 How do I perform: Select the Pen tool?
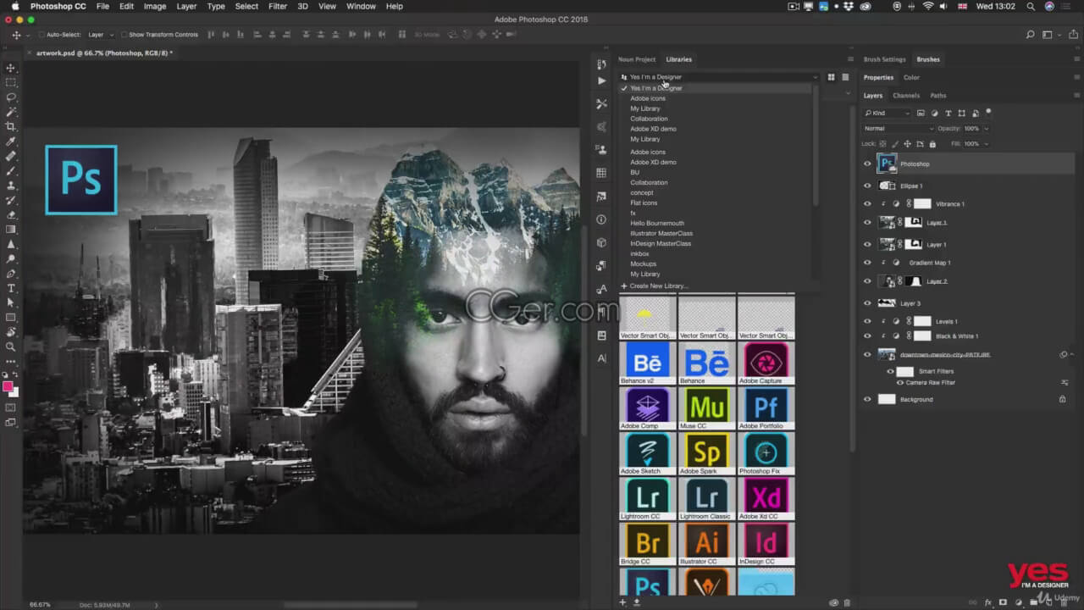(x=11, y=273)
